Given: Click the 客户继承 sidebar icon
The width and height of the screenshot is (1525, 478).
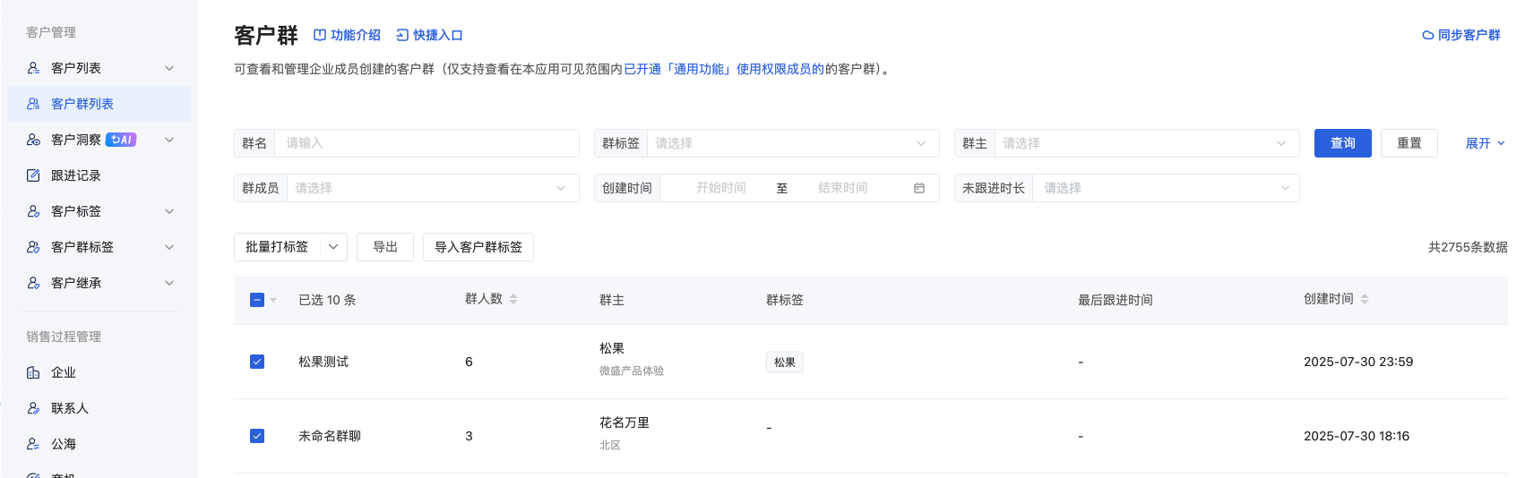Looking at the screenshot, I should coord(33,283).
